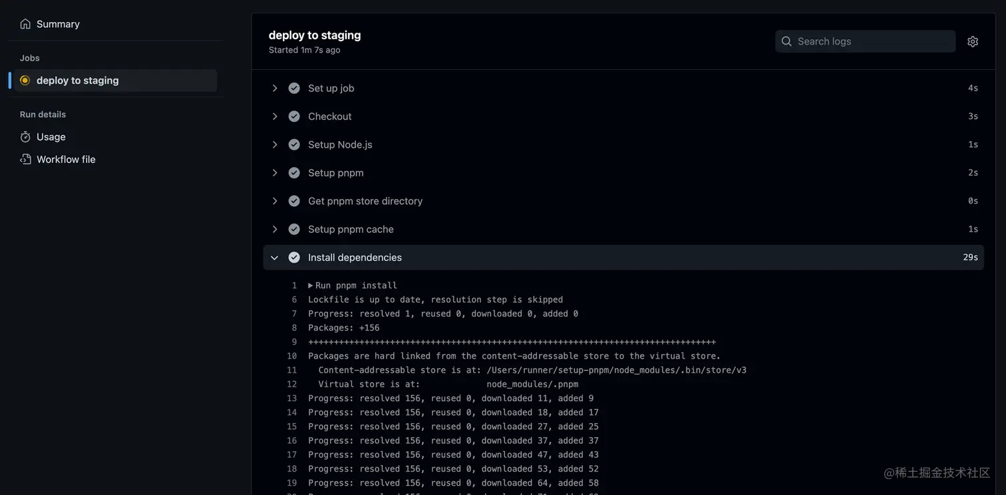Expand the Checkout step

click(x=274, y=116)
